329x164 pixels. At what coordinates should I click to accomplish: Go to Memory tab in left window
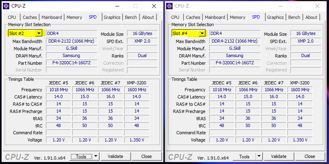[74, 17]
